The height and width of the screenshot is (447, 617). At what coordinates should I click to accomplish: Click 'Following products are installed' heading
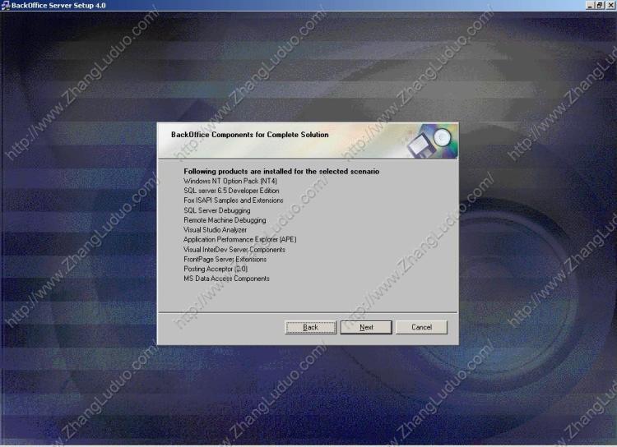(x=281, y=172)
